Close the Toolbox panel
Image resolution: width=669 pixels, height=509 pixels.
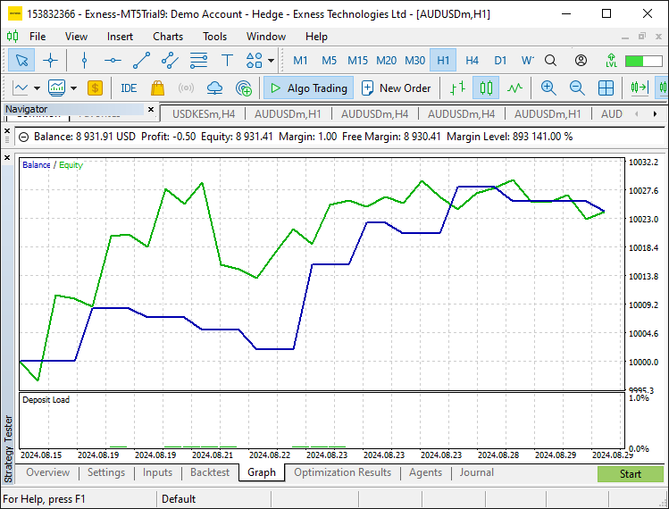click(7, 130)
